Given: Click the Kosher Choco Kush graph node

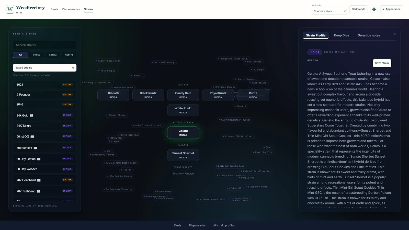Looking at the screenshot, I should [108, 61].
